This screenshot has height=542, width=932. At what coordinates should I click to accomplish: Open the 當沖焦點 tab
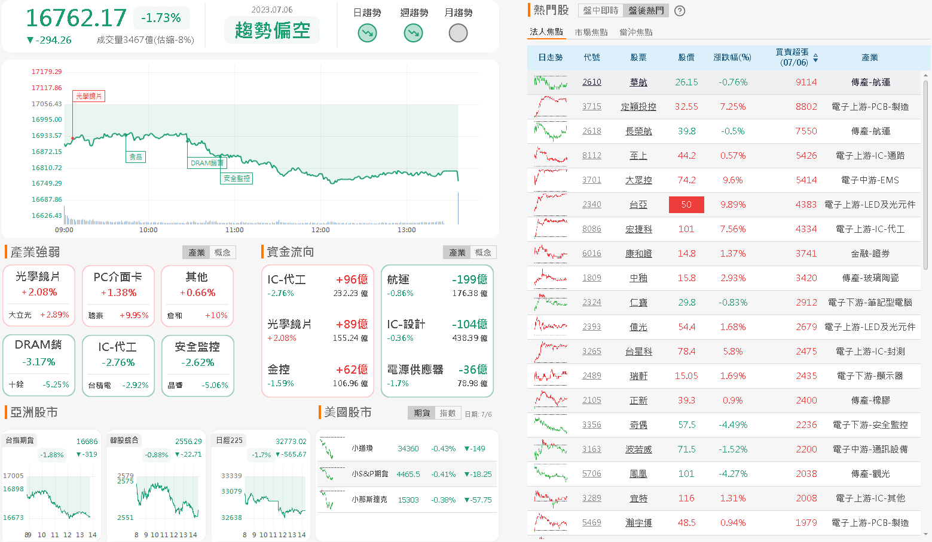click(x=636, y=32)
